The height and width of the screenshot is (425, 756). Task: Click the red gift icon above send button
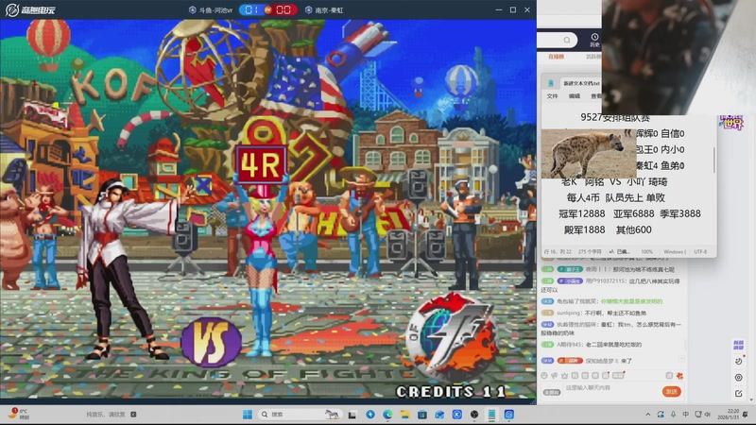(x=679, y=375)
